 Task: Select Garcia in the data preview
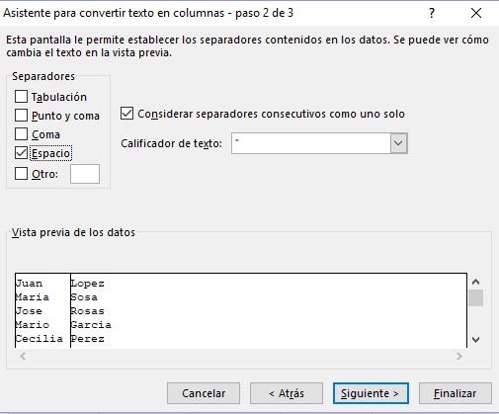pos(91,325)
